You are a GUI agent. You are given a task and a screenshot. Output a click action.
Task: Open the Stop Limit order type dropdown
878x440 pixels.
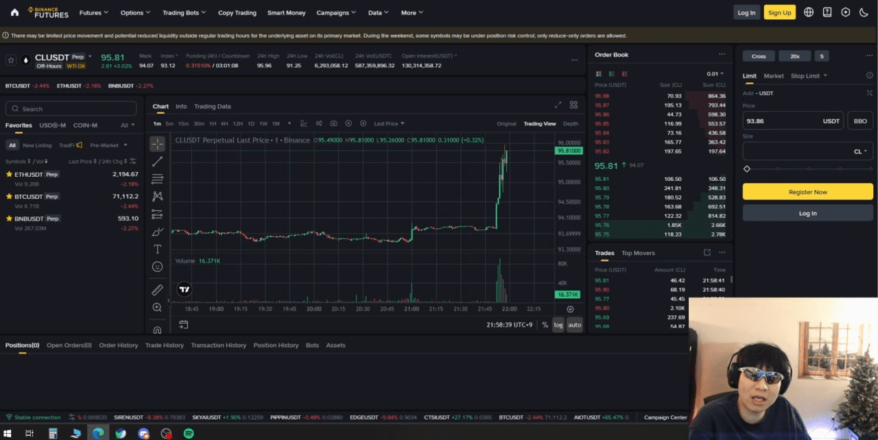pyautogui.click(x=809, y=76)
